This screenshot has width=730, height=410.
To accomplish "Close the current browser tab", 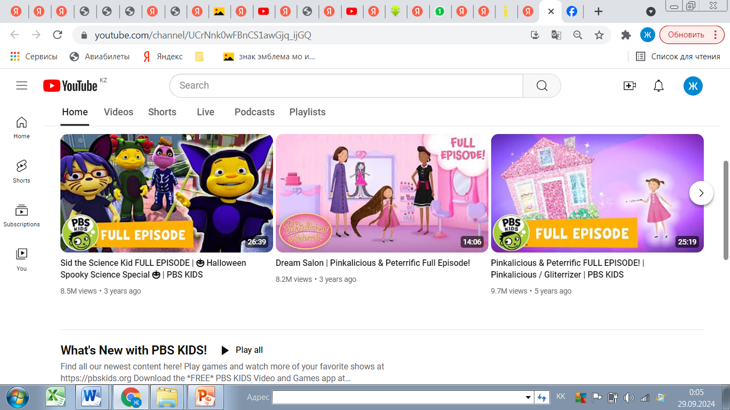I will 551,11.
